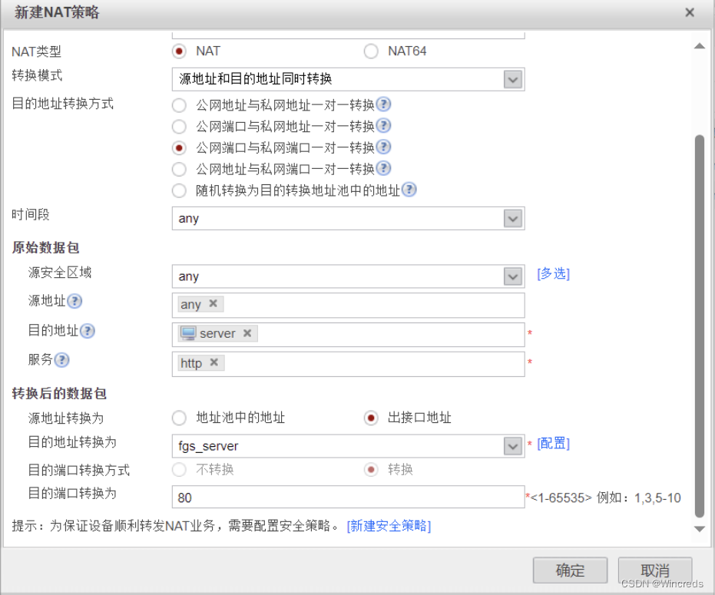Click the 确定 button
Image resolution: width=715 pixels, height=595 pixels.
click(x=570, y=570)
